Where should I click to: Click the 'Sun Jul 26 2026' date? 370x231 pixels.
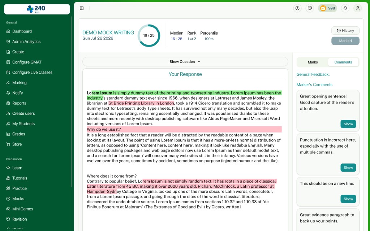pyautogui.click(x=98, y=38)
